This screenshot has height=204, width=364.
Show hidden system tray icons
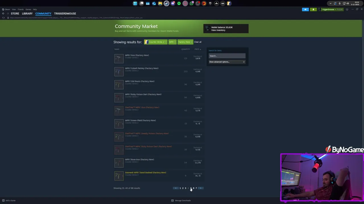(x=330, y=3)
